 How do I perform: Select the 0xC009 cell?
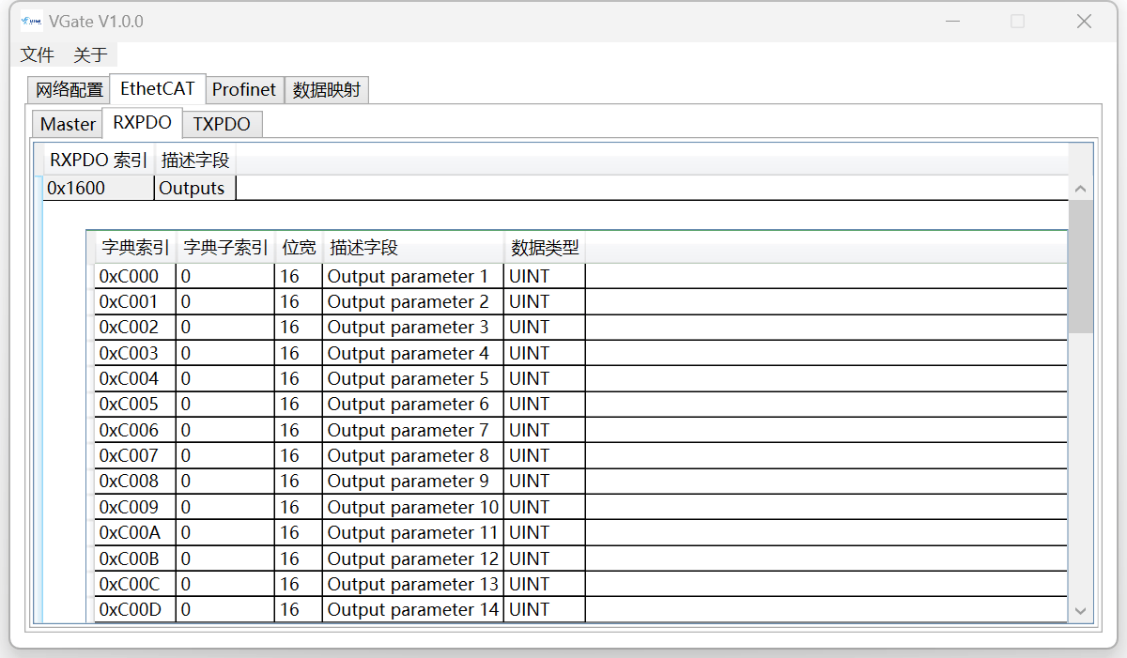coord(135,507)
